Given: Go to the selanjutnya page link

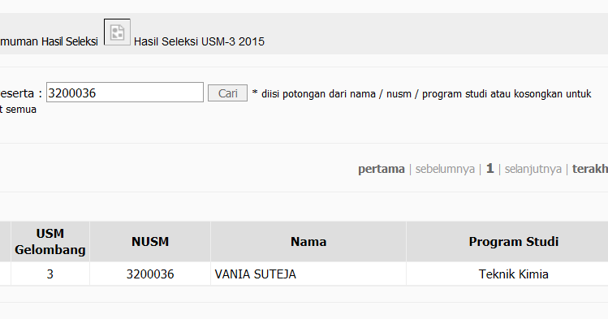Looking at the screenshot, I should (533, 169).
